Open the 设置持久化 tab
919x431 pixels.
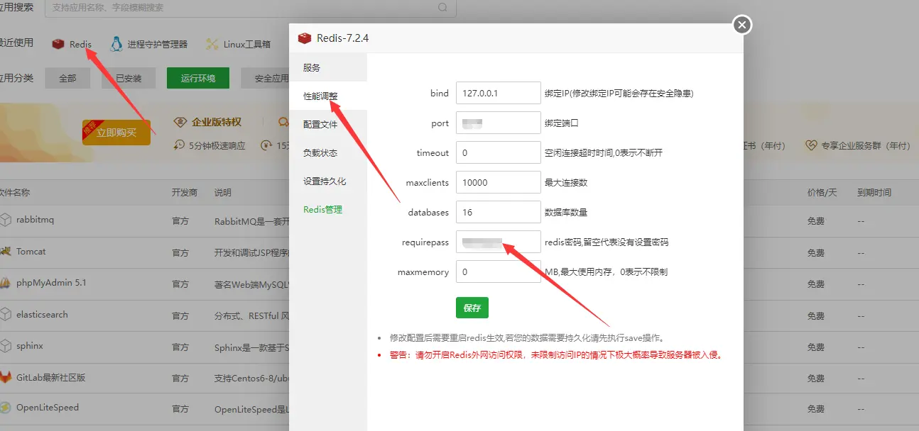[x=325, y=181]
